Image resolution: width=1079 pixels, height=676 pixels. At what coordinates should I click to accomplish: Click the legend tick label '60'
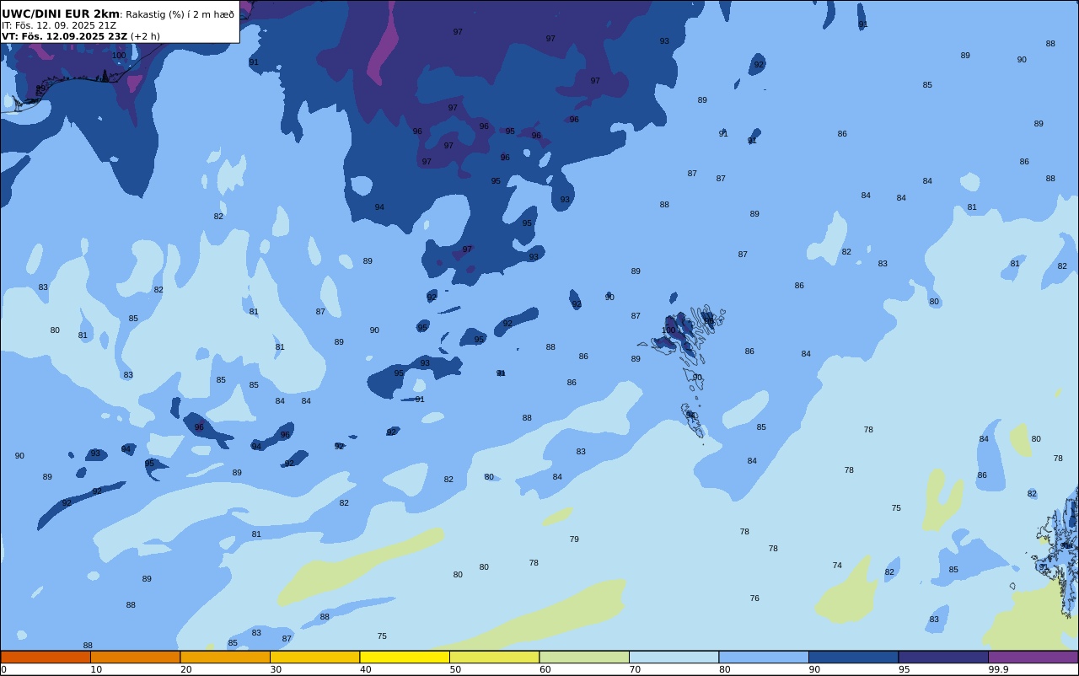coord(545,669)
